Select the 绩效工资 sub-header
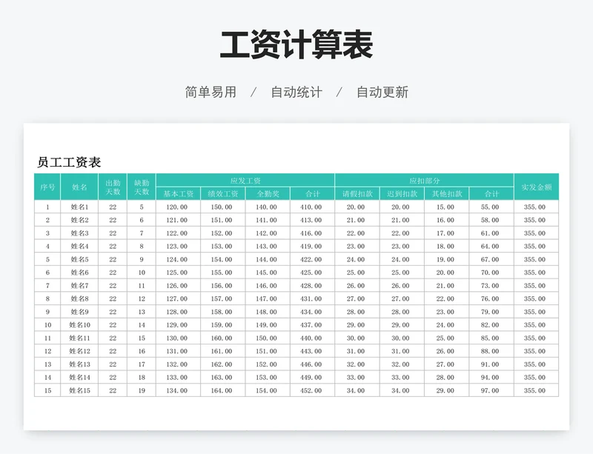Image resolution: width=593 pixels, height=454 pixels. [223, 193]
